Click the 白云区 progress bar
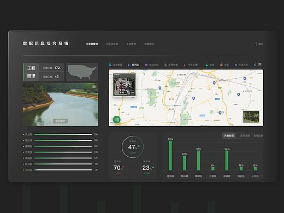Image resolution: width=284 pixels, height=213 pixels. point(63,164)
